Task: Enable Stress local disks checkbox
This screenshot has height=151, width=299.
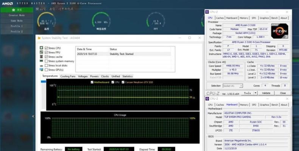Action: pyautogui.click(x=46, y=65)
